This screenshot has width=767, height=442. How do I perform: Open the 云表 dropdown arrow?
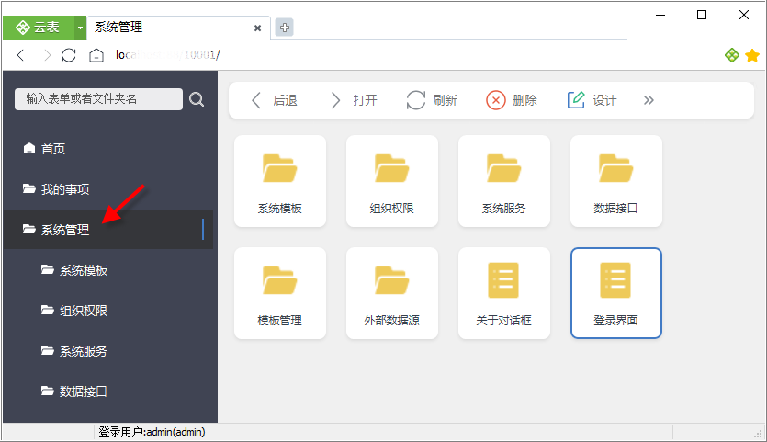tap(80, 28)
